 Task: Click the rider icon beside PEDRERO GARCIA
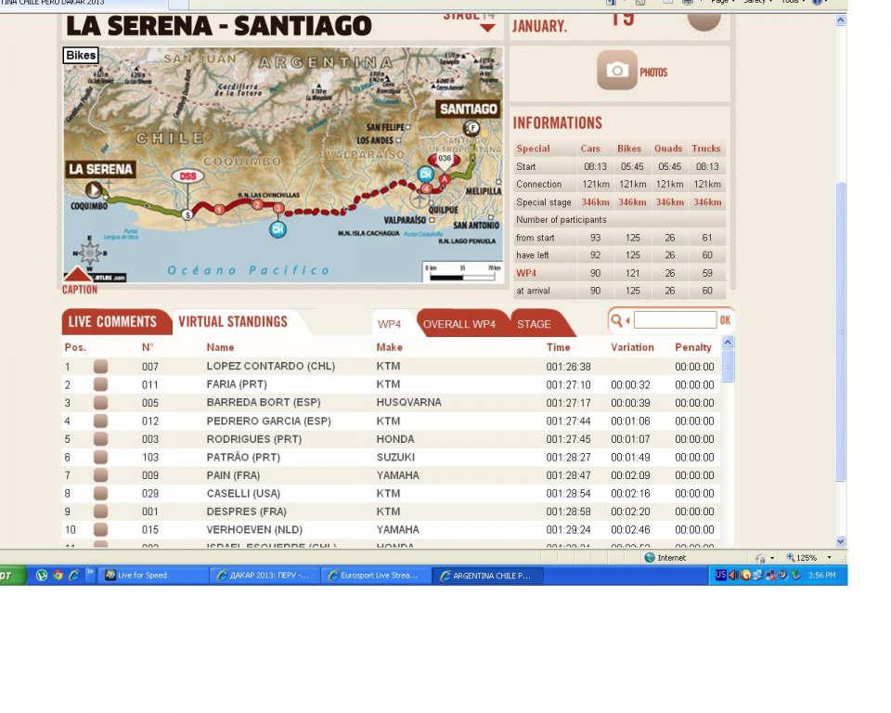(100, 421)
